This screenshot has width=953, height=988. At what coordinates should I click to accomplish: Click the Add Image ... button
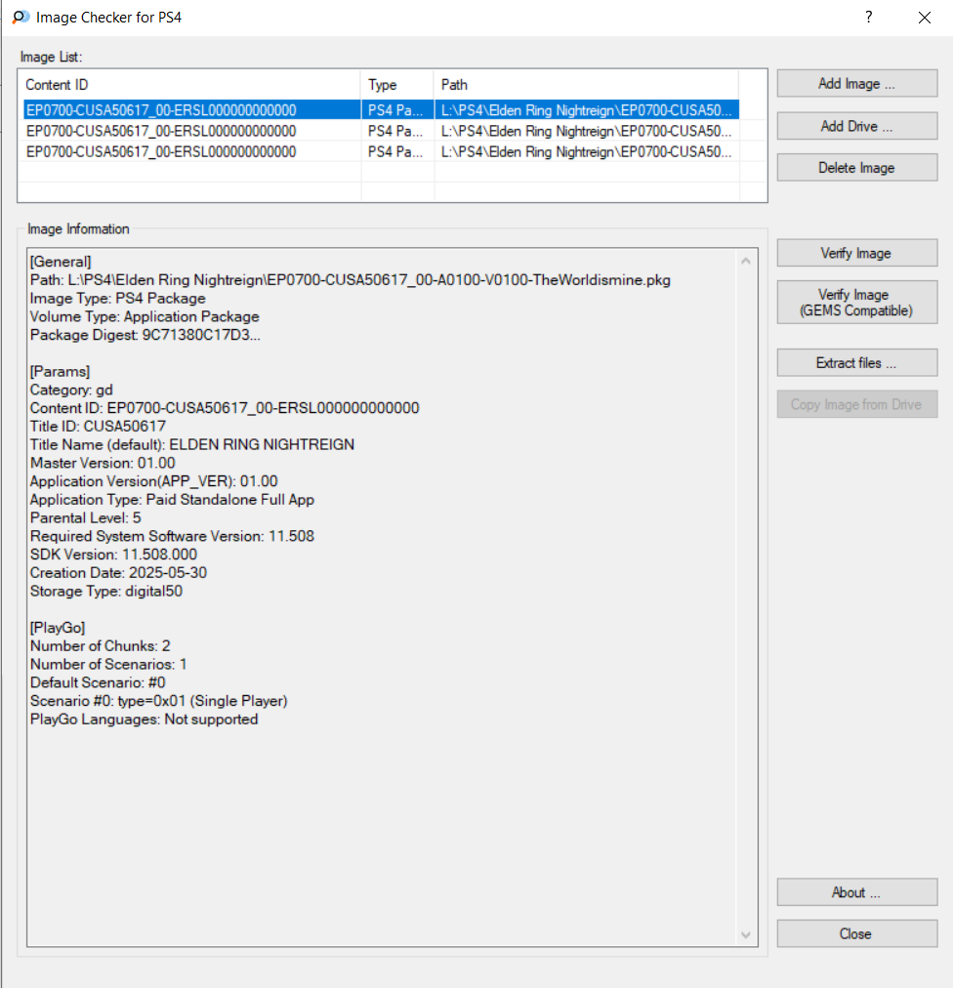click(856, 84)
